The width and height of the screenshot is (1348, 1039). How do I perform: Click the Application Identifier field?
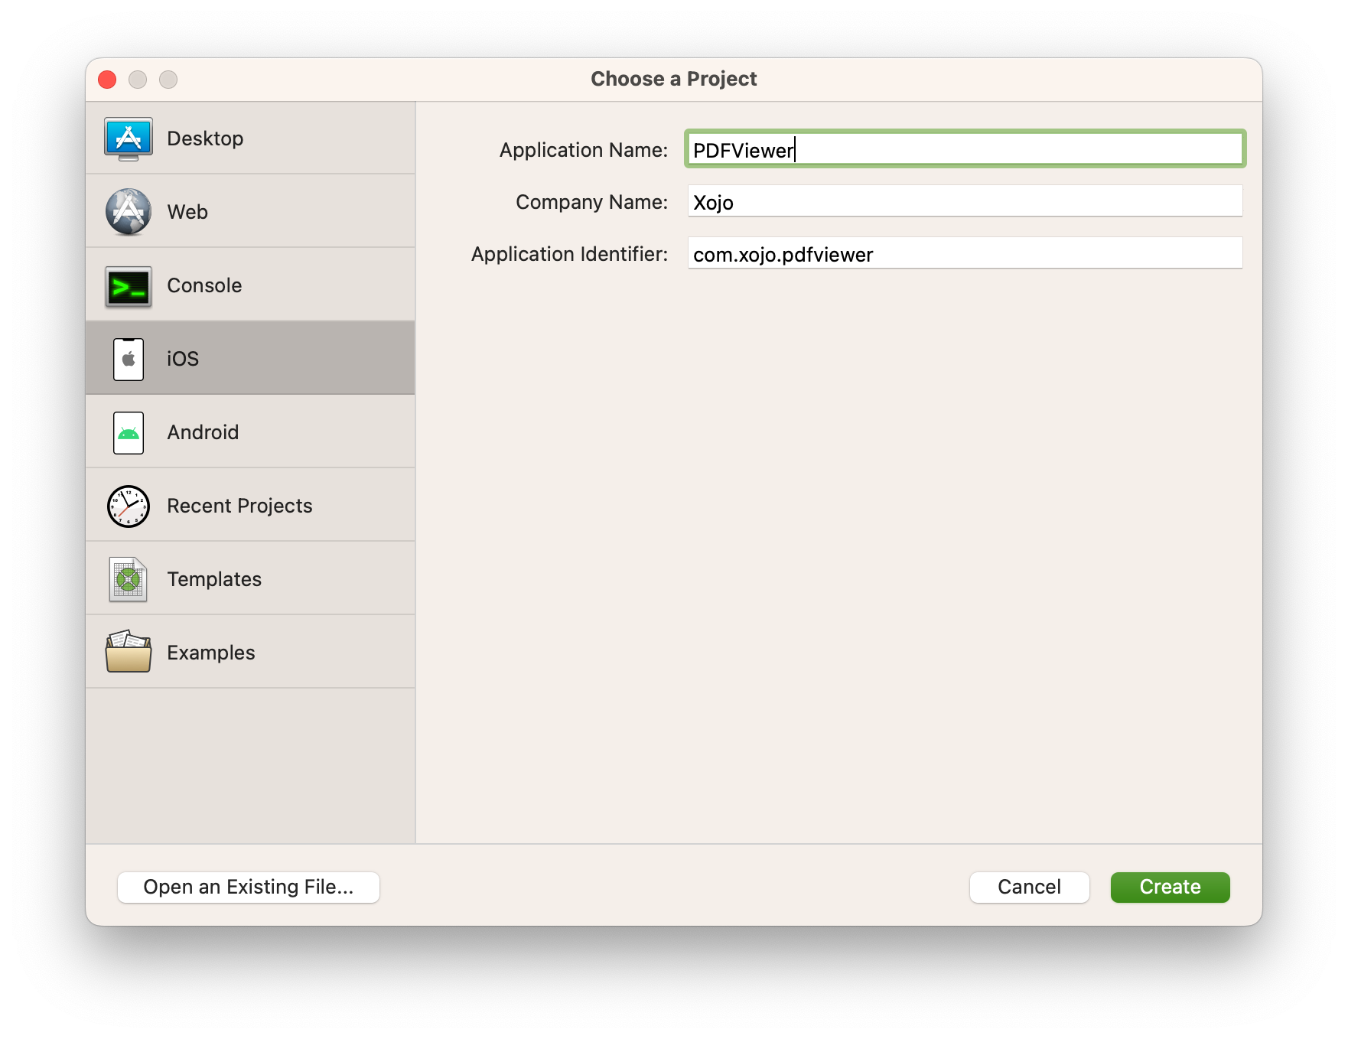coord(965,253)
